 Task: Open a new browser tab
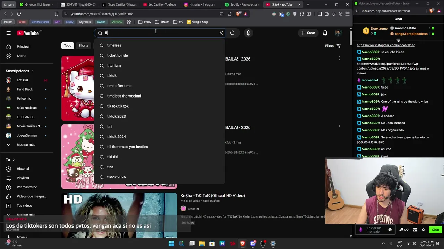pos(308,4)
